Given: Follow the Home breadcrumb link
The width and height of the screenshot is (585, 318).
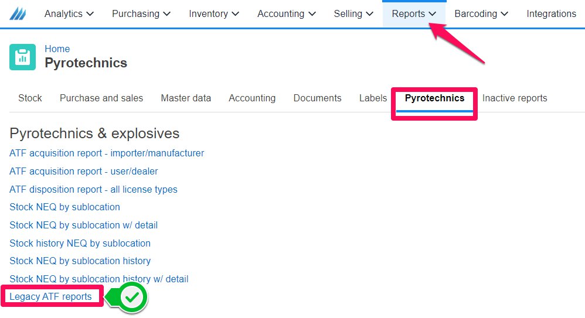Looking at the screenshot, I should pos(57,49).
